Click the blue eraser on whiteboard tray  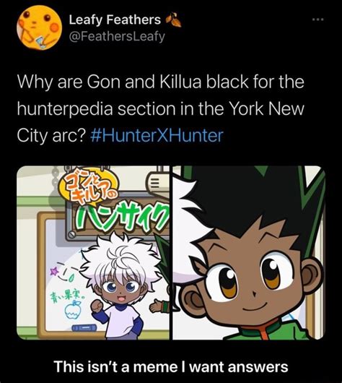pyautogui.click(x=84, y=327)
